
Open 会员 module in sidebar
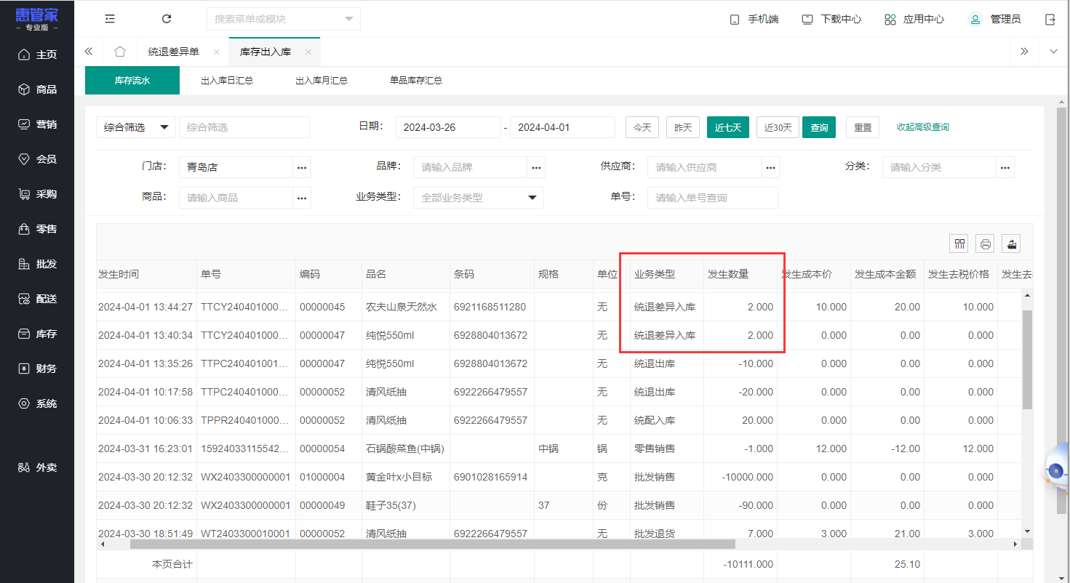[37, 159]
